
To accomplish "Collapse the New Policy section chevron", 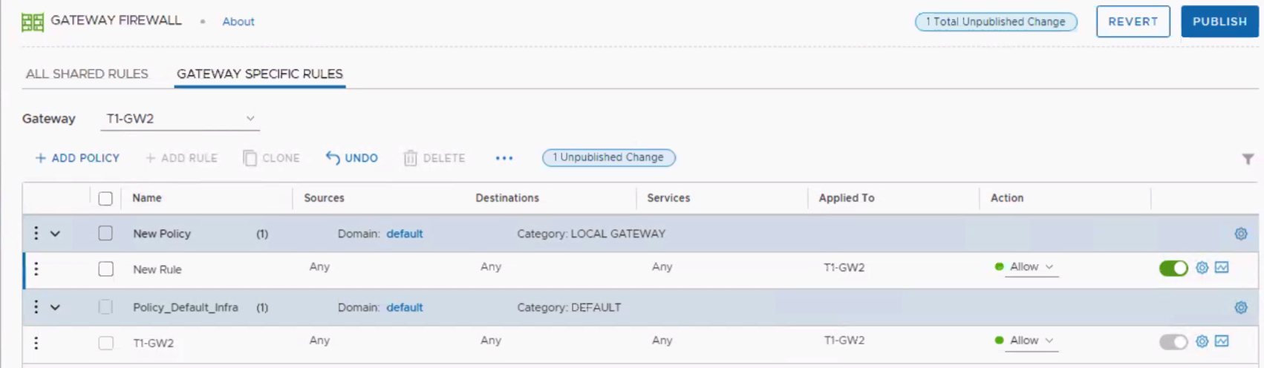I will tap(55, 234).
